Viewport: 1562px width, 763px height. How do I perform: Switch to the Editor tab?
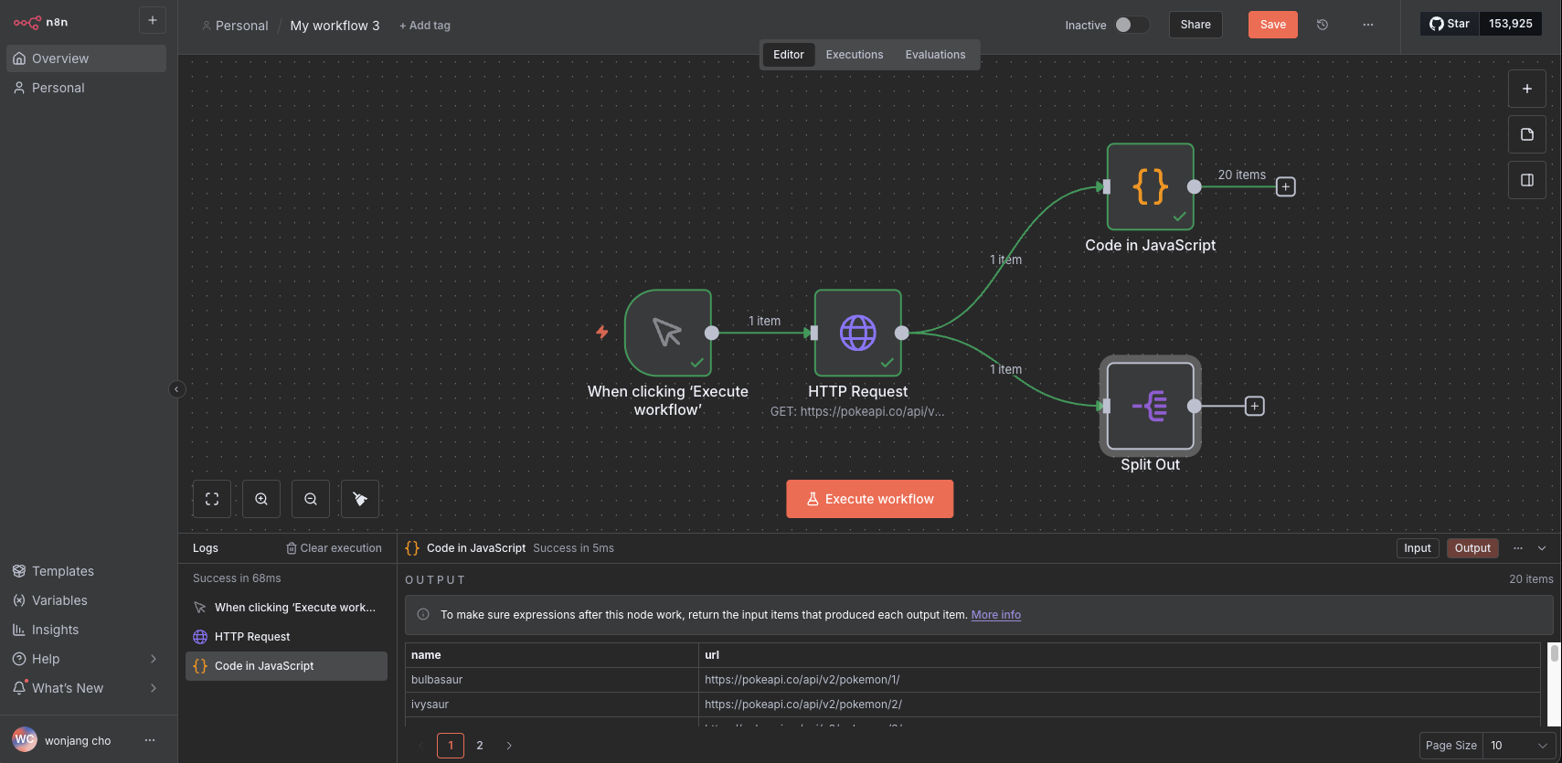coord(789,55)
